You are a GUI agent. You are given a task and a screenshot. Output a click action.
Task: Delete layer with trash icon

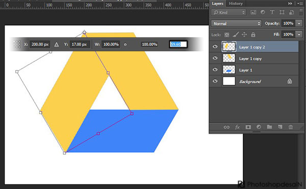point(291,127)
